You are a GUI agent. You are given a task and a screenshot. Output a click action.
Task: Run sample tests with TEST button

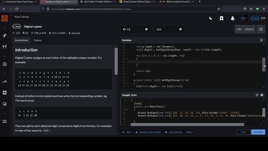[x=243, y=132]
